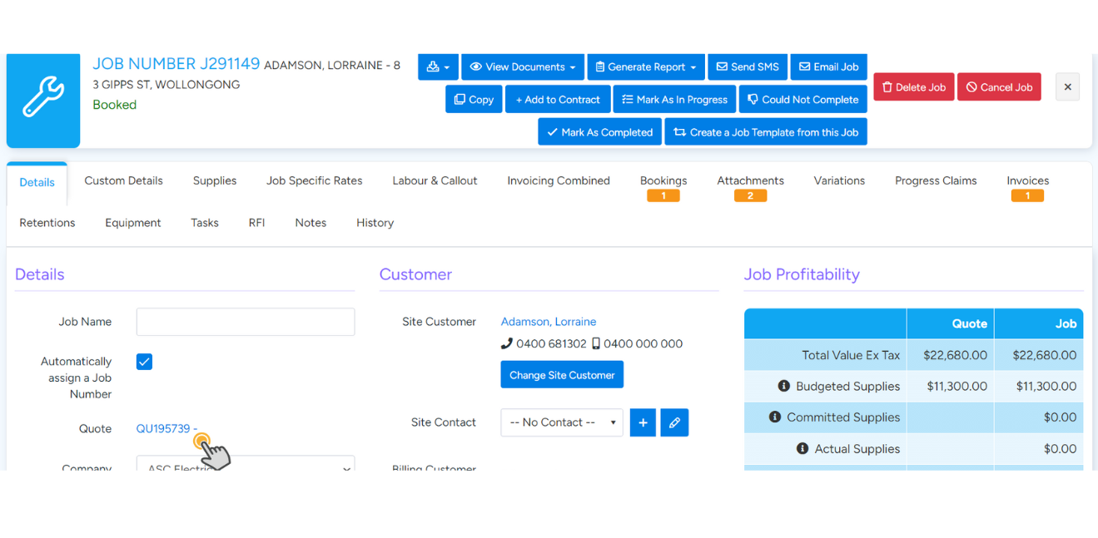This screenshot has height=538, width=1098.
Task: Click the red Delete Job button
Action: click(x=913, y=87)
